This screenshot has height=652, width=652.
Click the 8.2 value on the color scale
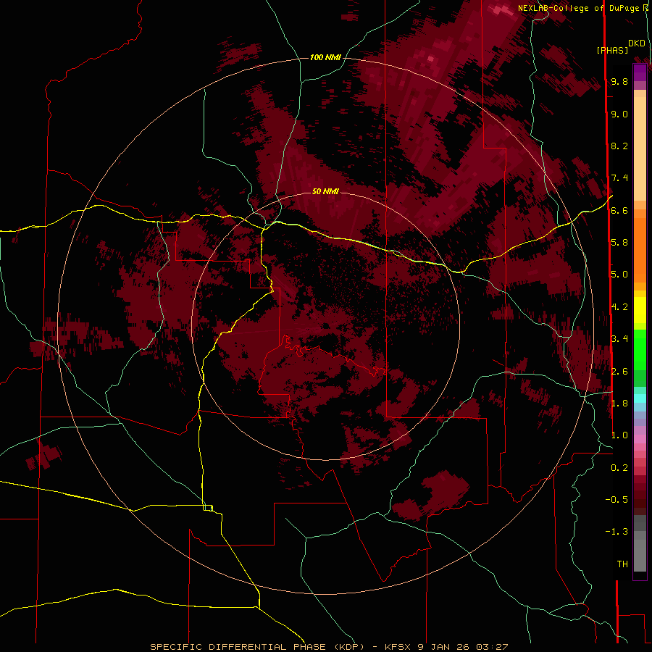pyautogui.click(x=619, y=146)
